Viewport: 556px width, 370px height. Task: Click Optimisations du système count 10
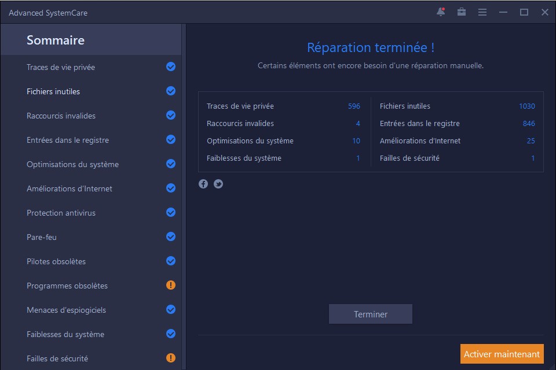click(356, 141)
